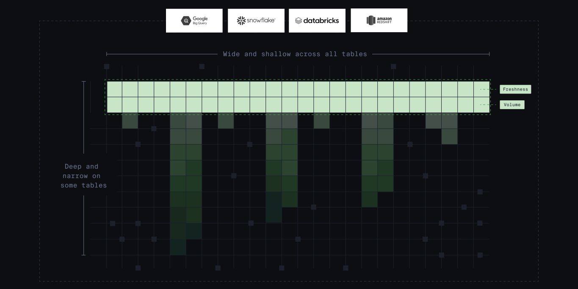
Task: Enable the dashed green highlighted monitor row
Action: coord(298,96)
